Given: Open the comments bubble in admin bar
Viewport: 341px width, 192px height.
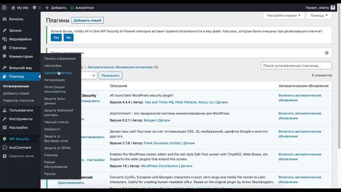Looking at the screenshot, I should (x=36, y=7).
